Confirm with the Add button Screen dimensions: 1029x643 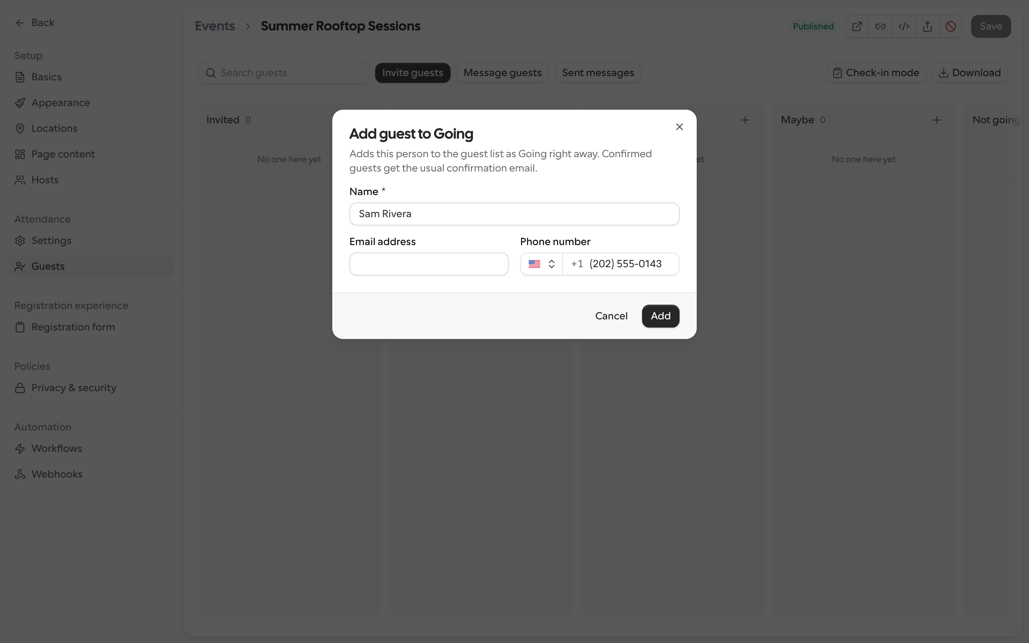click(x=660, y=316)
